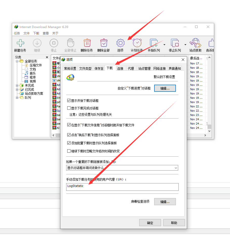
Task: Collapse the 全部任务 tree node
Action: click(17, 61)
